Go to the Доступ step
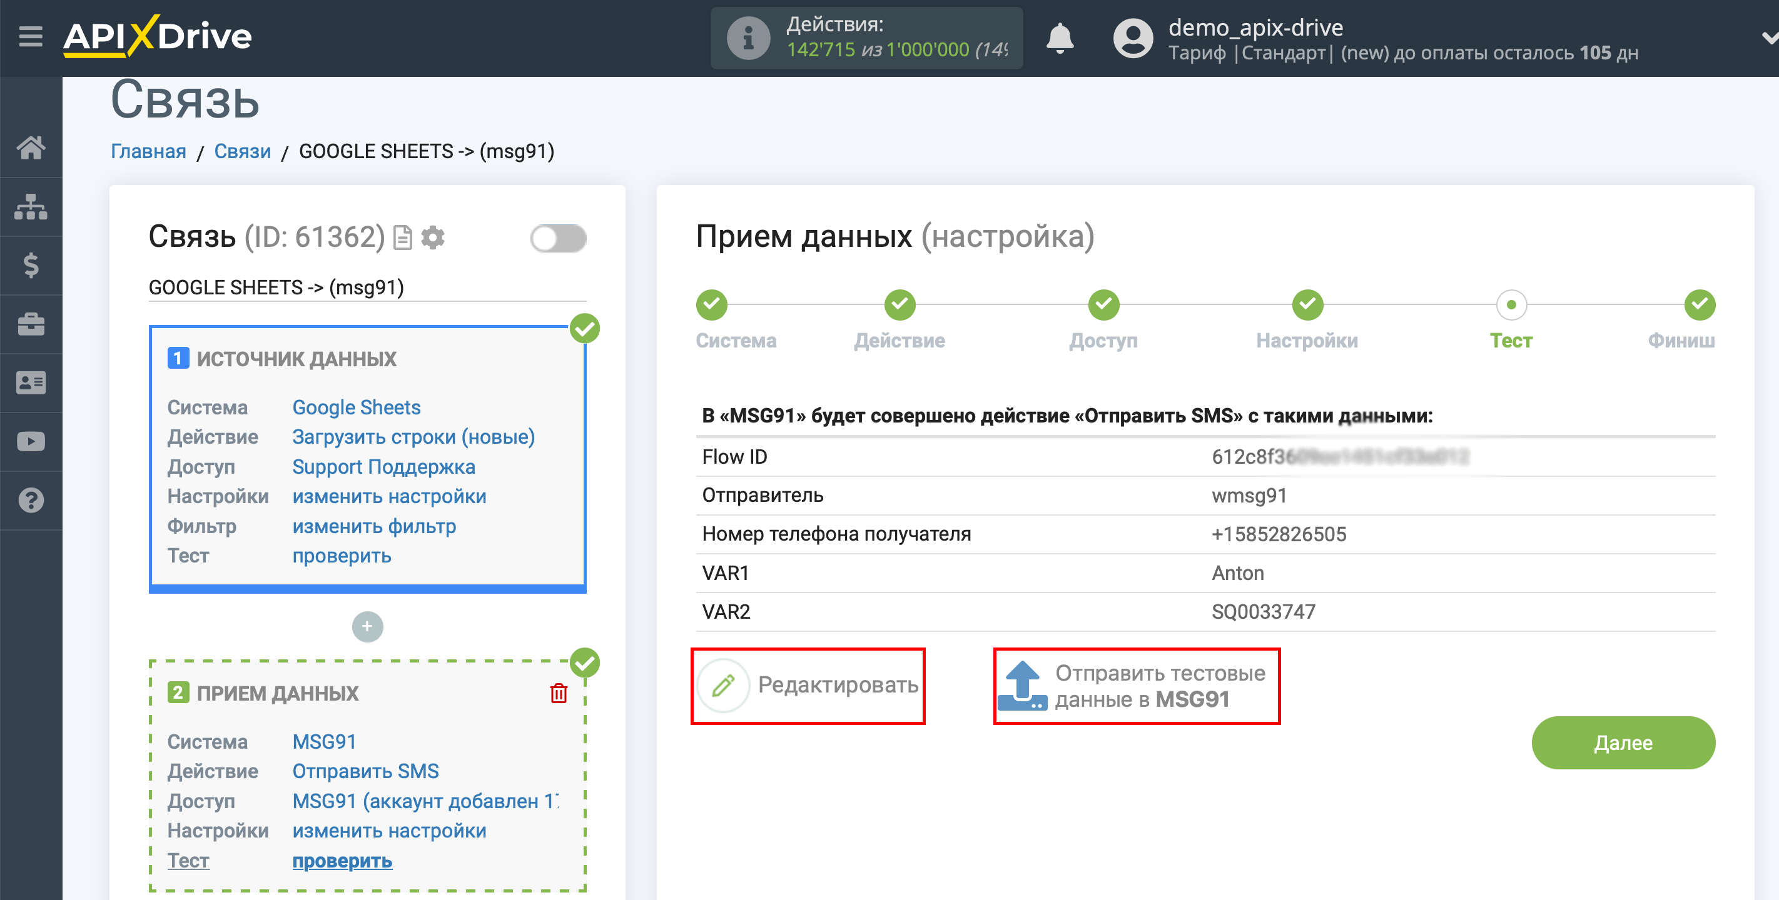 tap(1103, 304)
